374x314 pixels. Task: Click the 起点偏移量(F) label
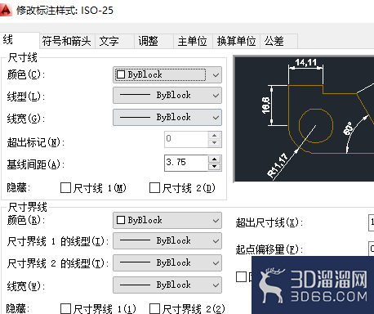269,249
